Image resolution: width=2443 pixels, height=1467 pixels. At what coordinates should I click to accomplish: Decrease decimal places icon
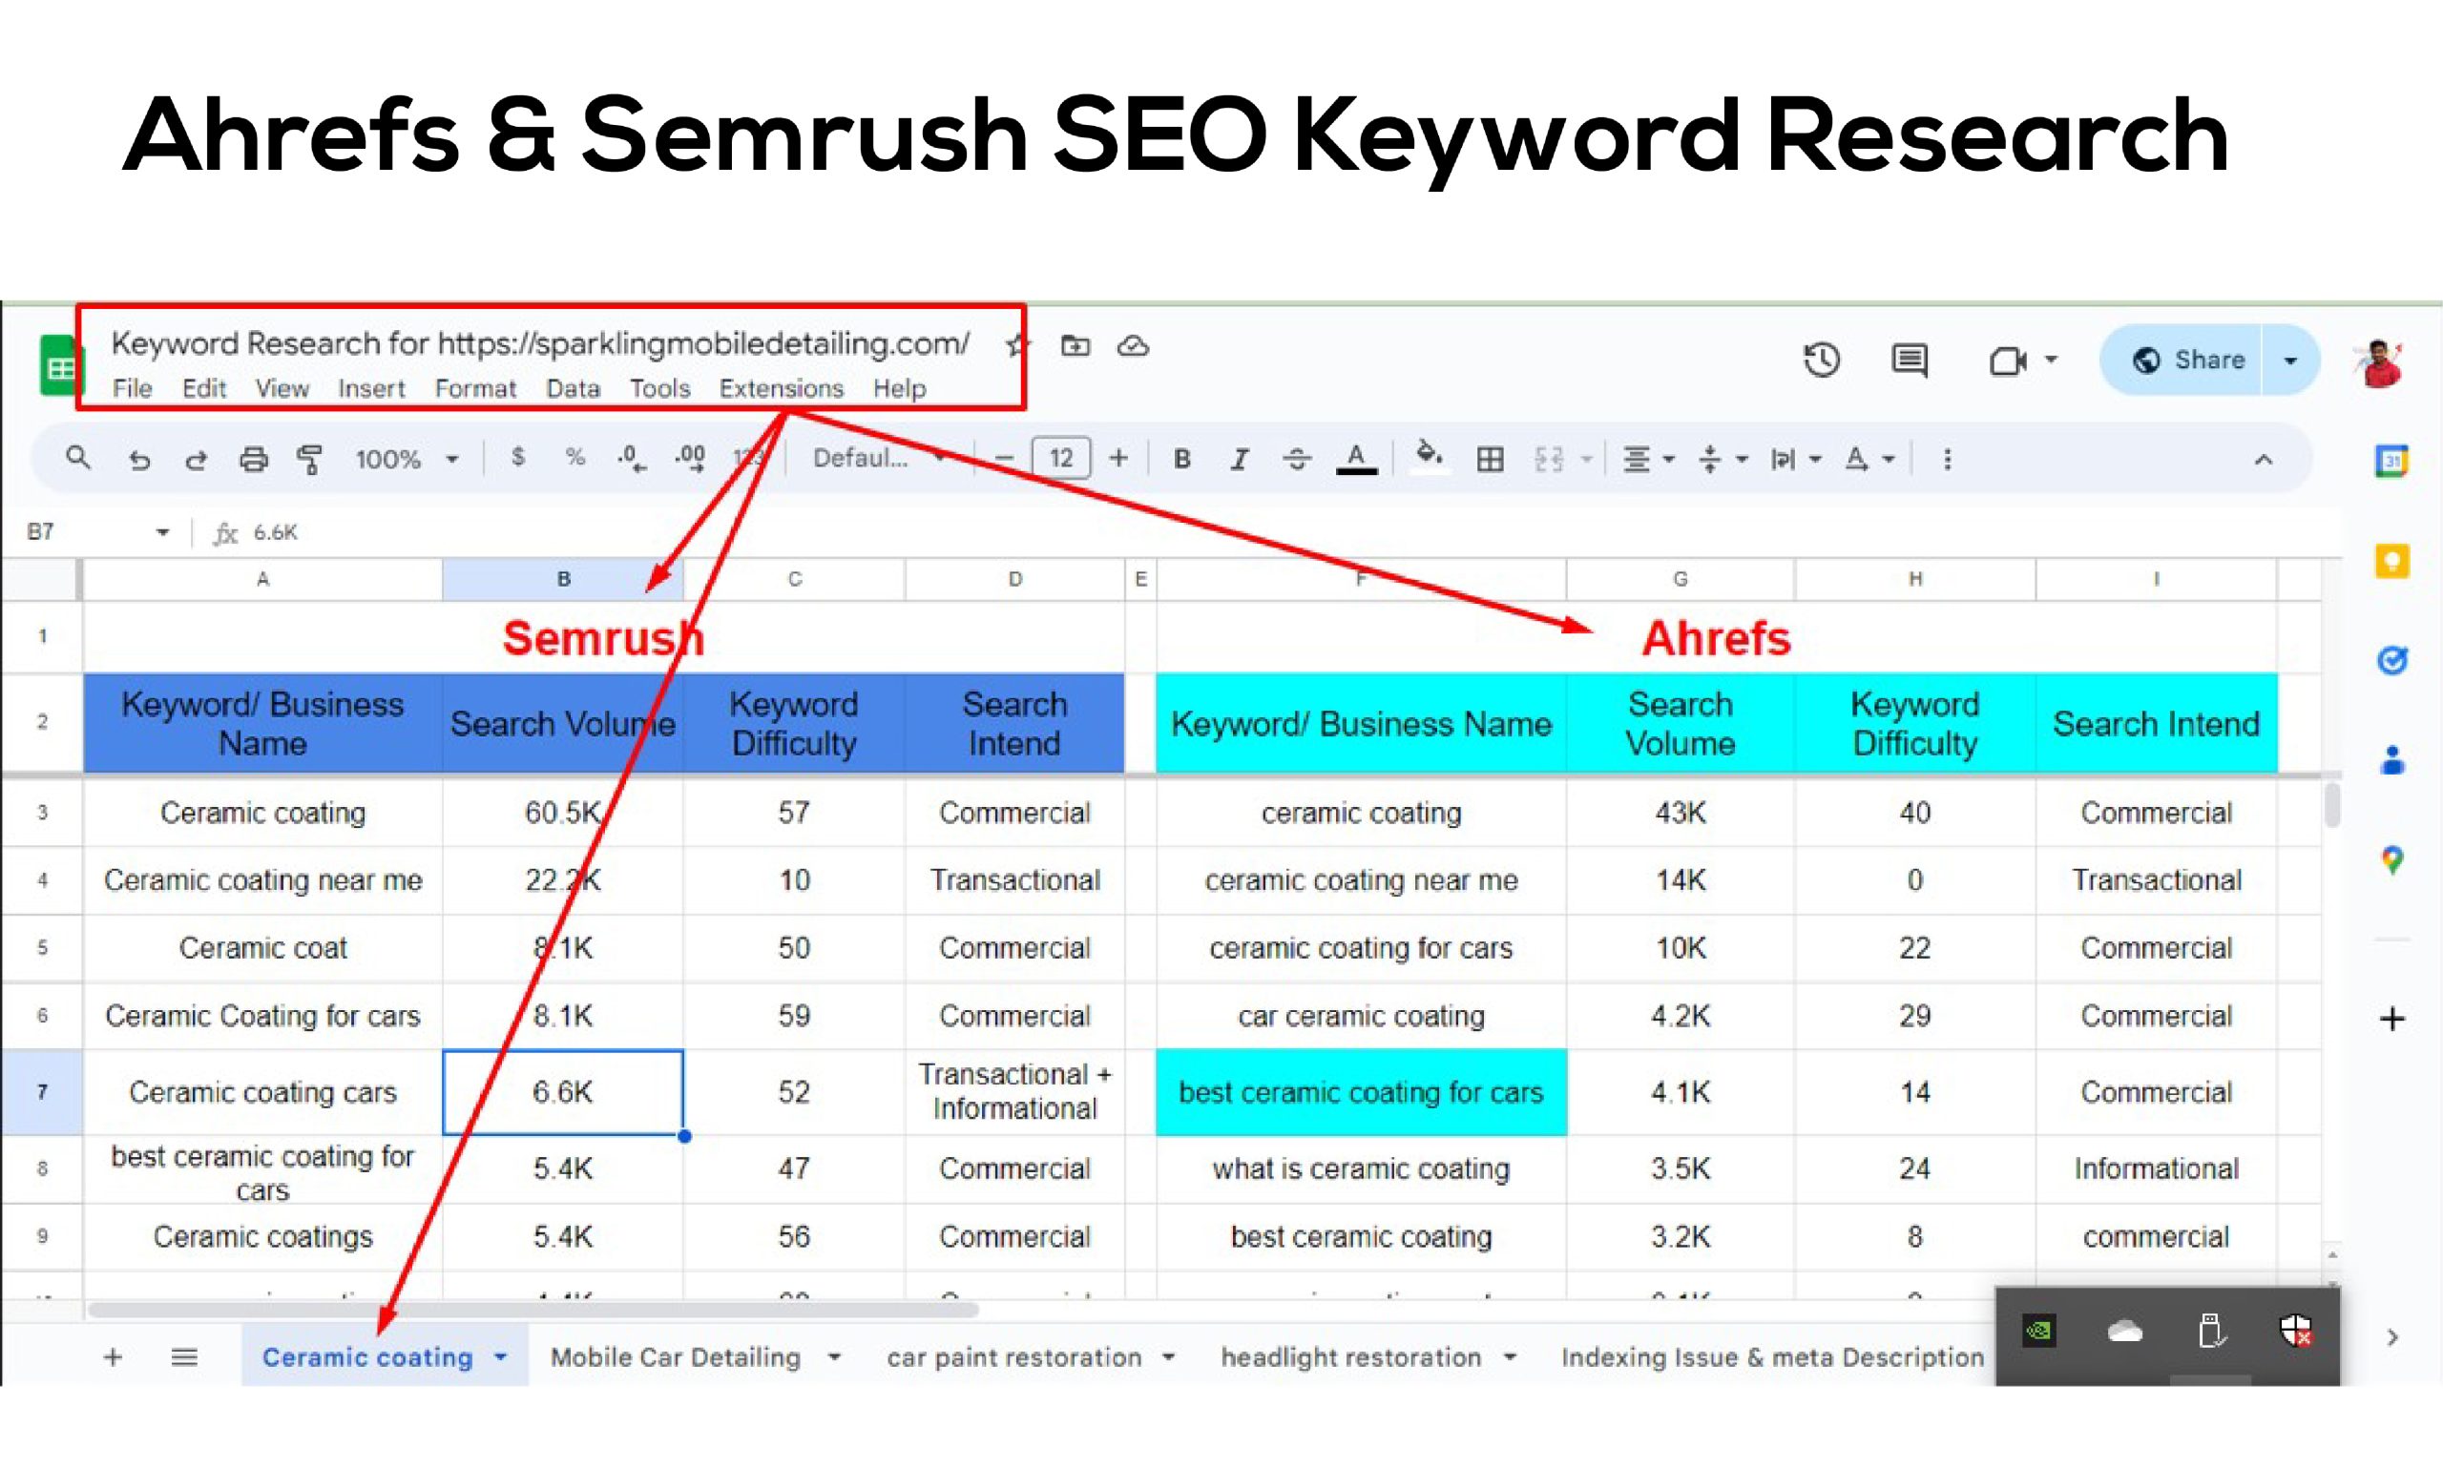(x=632, y=459)
